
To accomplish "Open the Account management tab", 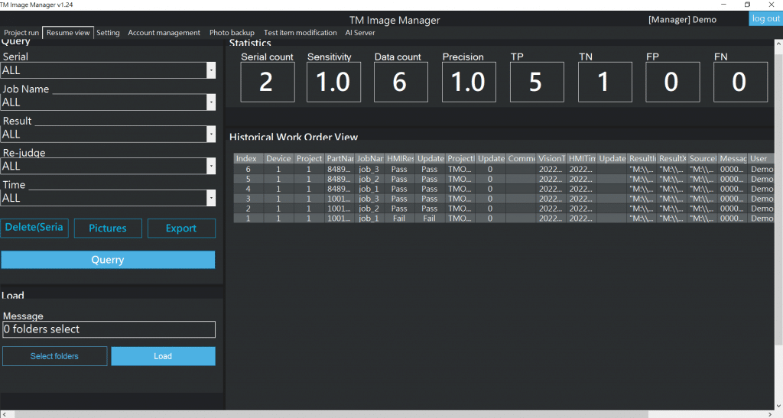I will 164,33.
